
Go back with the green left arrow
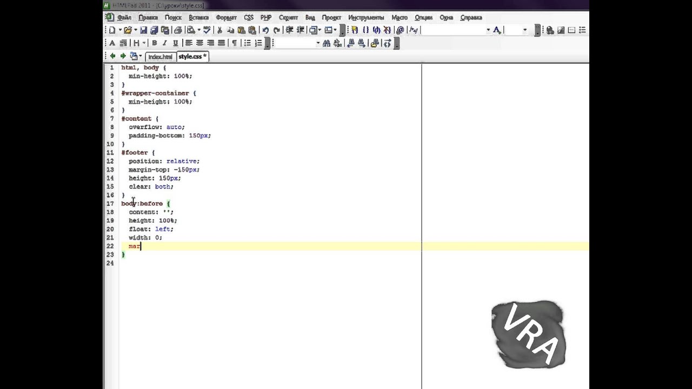[x=112, y=56]
